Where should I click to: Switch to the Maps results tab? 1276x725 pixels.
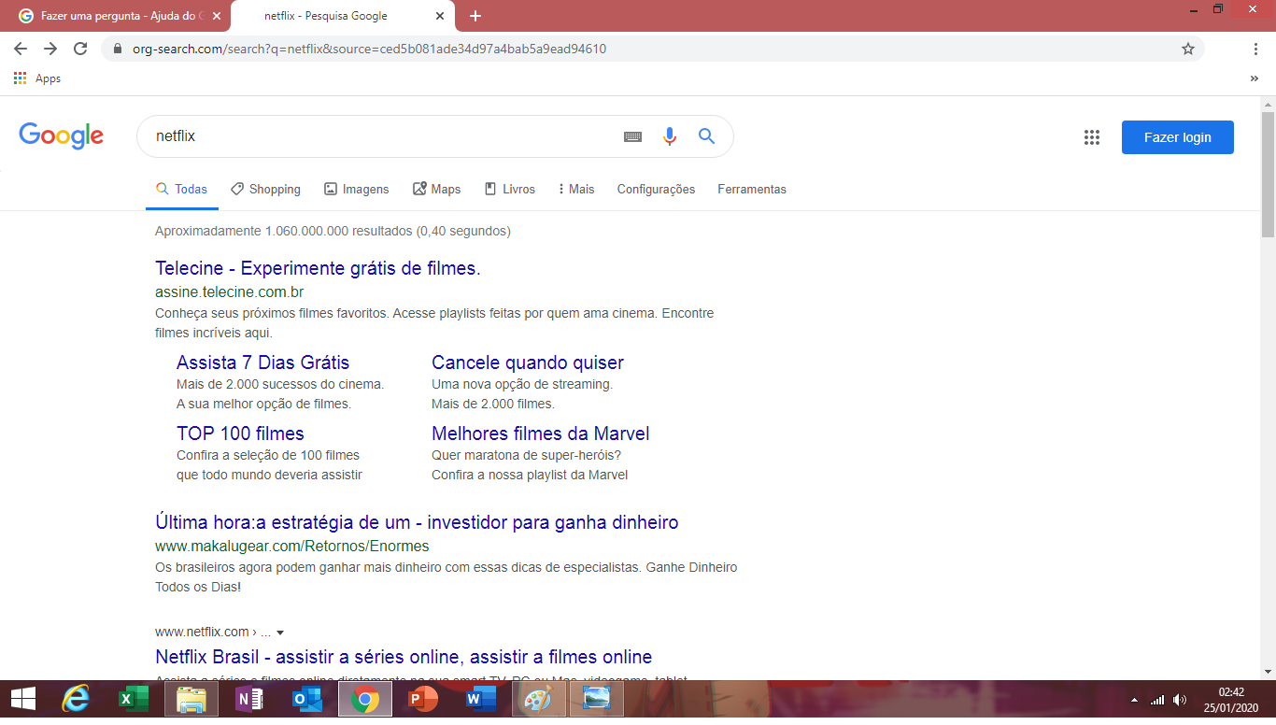(x=437, y=189)
